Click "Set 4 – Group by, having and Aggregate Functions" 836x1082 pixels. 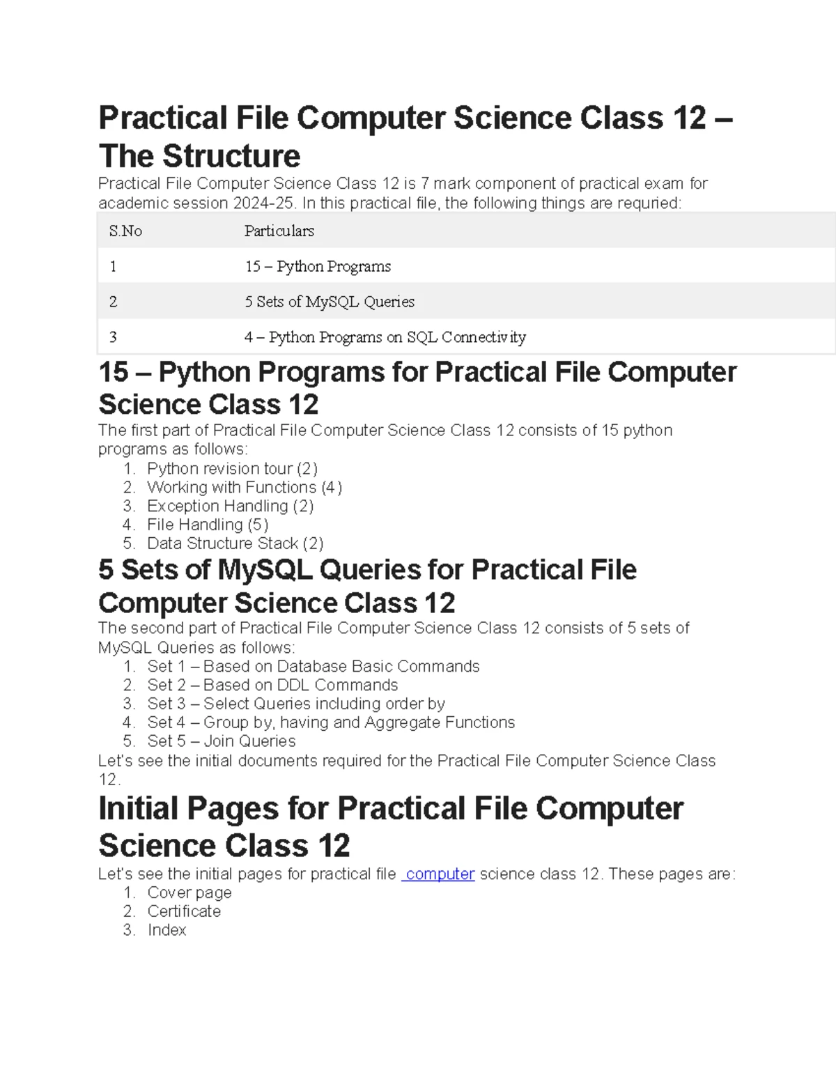(x=331, y=722)
